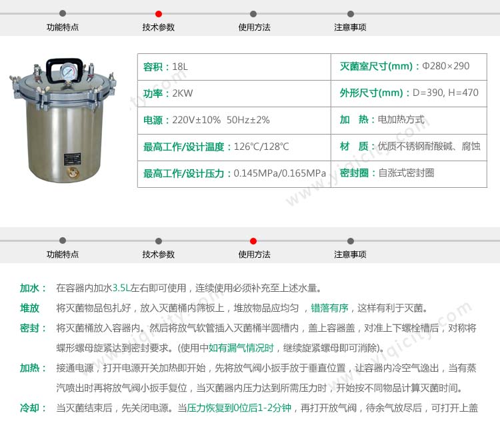500x441 pixels.
Task: Click the red dot above 技术参数
Action: click(159, 13)
